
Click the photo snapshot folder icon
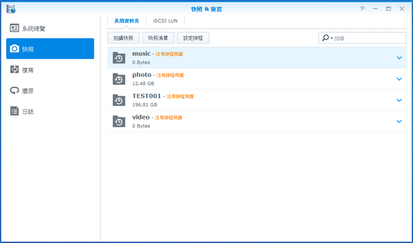tap(119, 79)
